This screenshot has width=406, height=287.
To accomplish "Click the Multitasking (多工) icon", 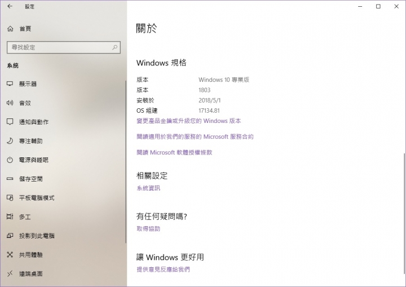I will pyautogui.click(x=10, y=217).
